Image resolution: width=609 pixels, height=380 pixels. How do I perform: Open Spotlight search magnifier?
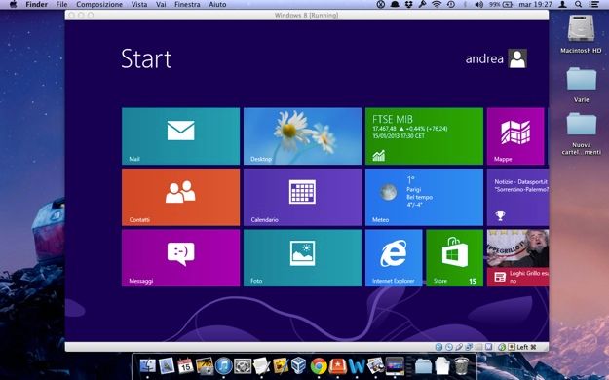(x=579, y=4)
